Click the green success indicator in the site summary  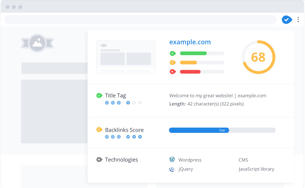point(172,53)
